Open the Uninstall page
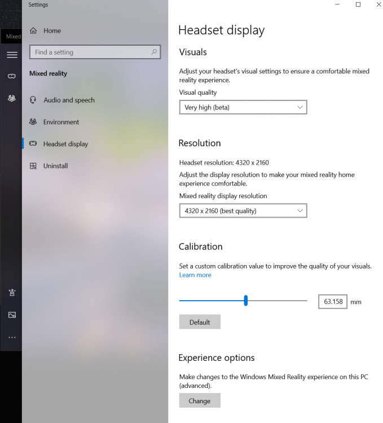383x423 pixels. (56, 166)
